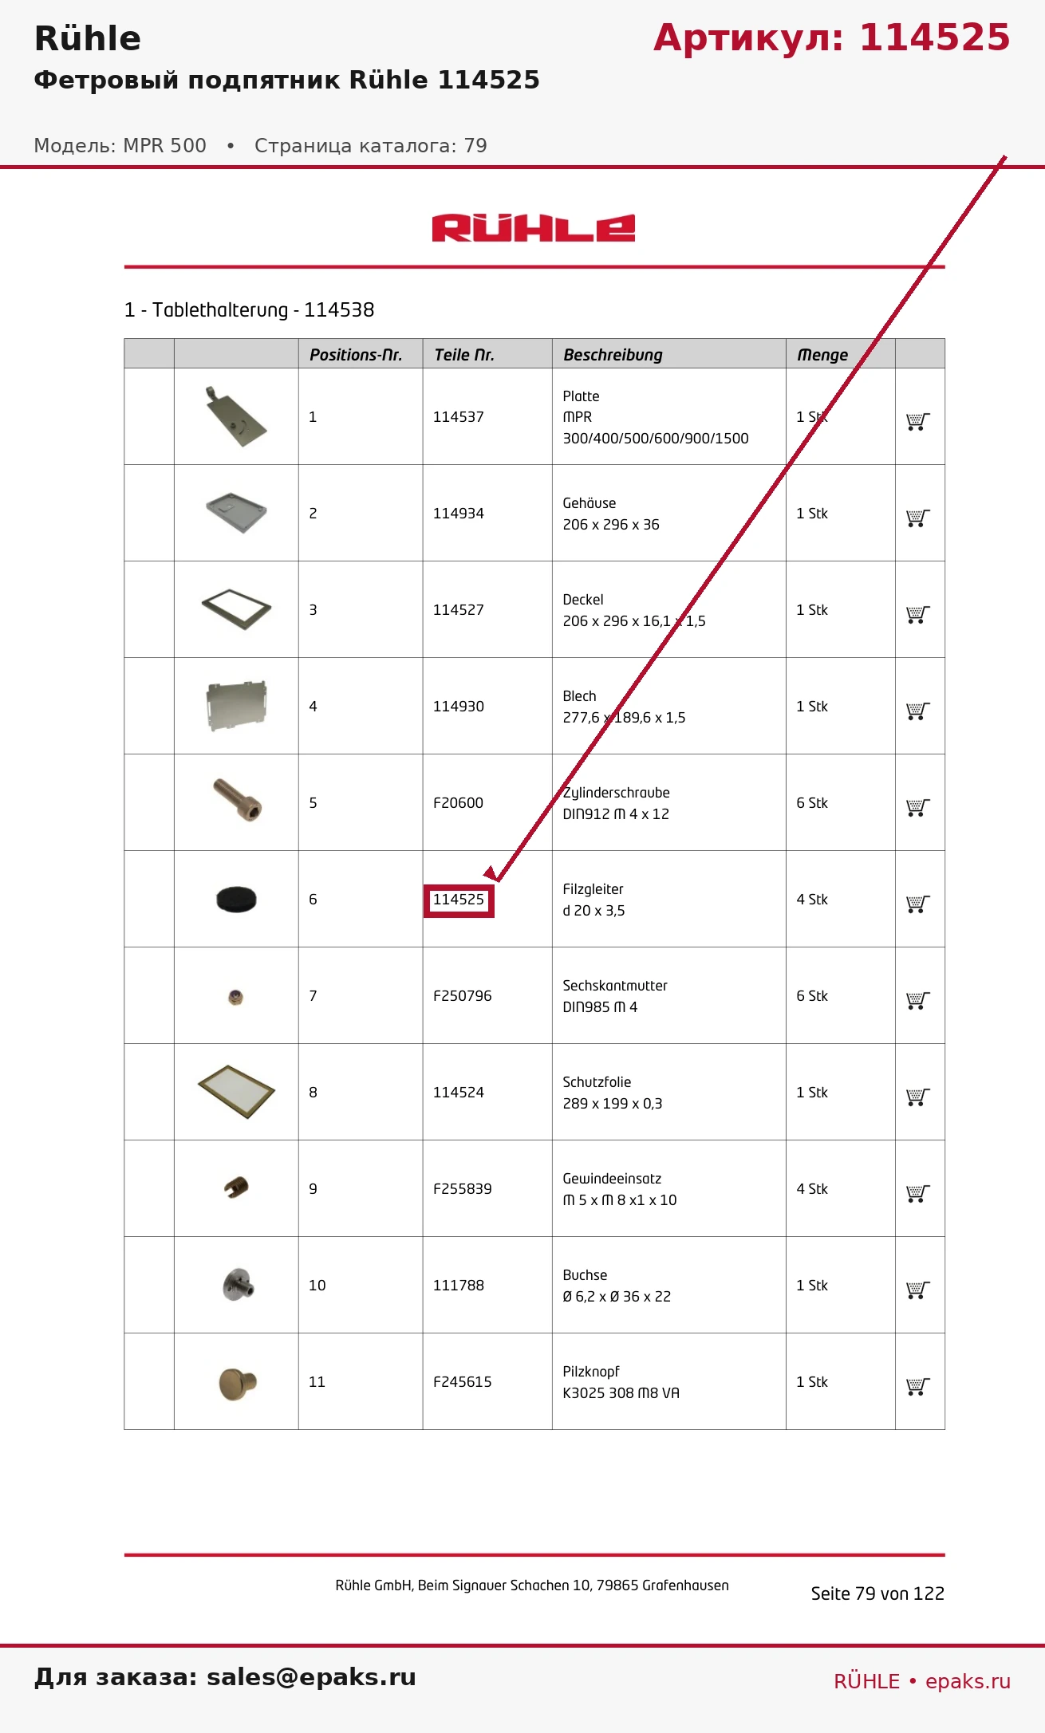Select part number 114527

click(459, 609)
